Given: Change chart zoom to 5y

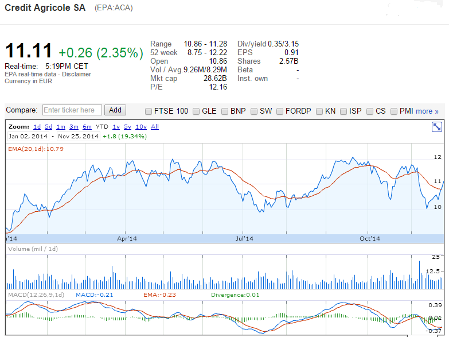Looking at the screenshot, I should 127,127.
